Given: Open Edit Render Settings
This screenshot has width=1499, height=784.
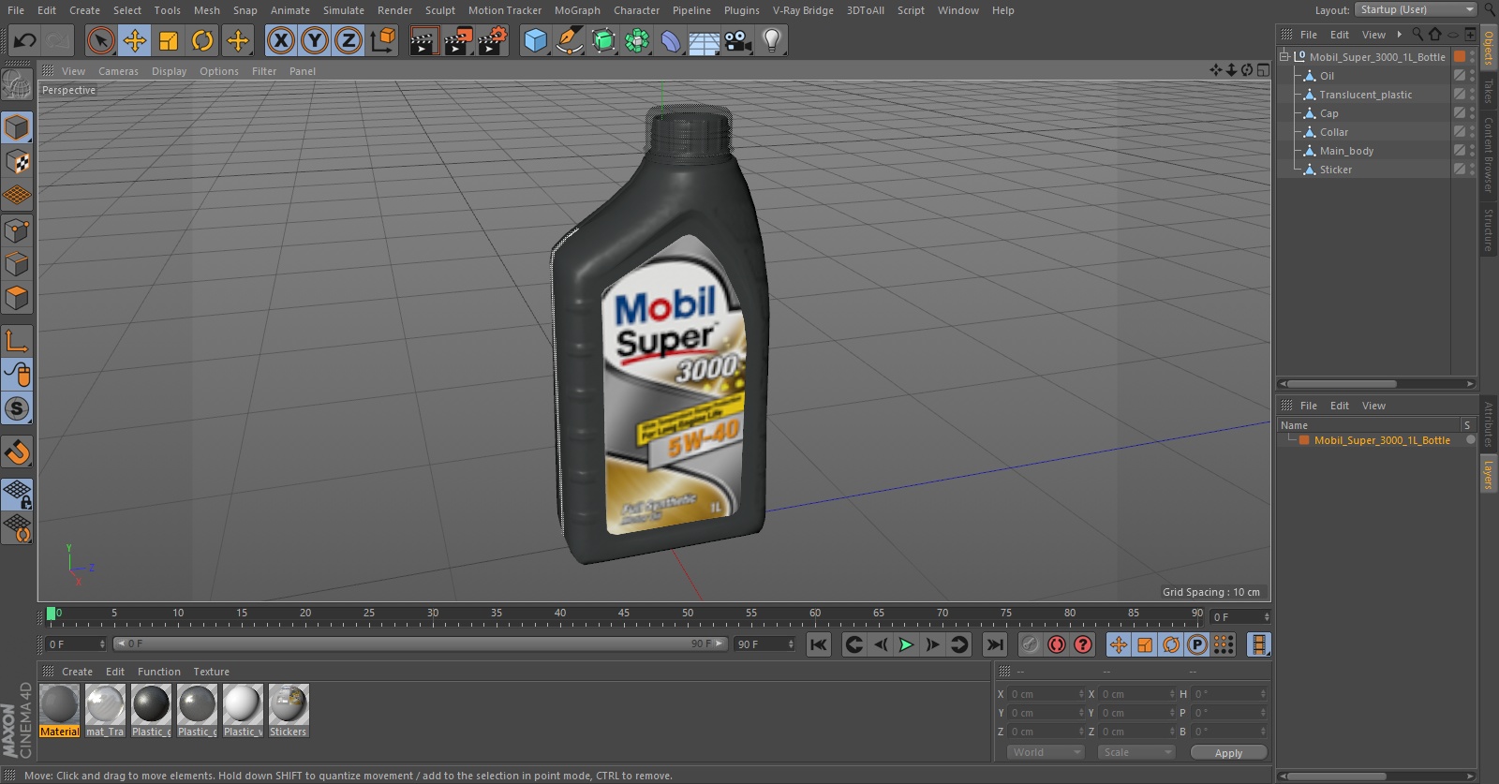Looking at the screenshot, I should coord(493,40).
